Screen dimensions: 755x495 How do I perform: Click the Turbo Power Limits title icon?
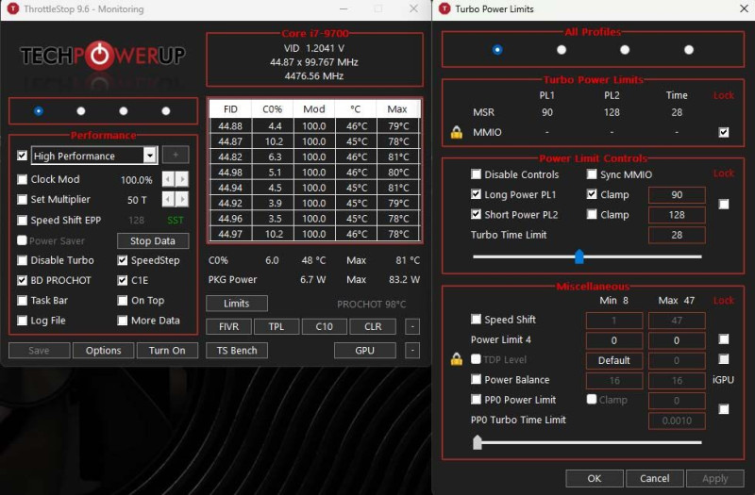pyautogui.click(x=445, y=8)
